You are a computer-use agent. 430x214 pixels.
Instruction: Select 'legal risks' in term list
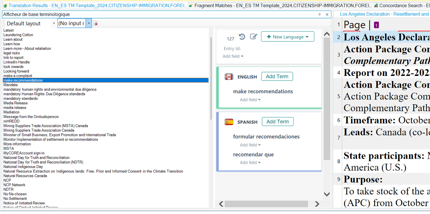point(12,53)
